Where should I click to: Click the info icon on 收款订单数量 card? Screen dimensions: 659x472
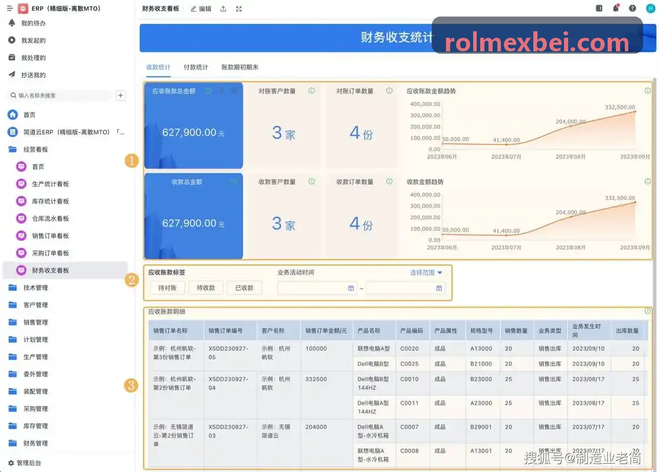click(x=389, y=182)
